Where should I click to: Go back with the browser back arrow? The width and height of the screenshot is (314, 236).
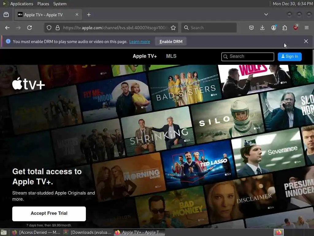pos(7,28)
